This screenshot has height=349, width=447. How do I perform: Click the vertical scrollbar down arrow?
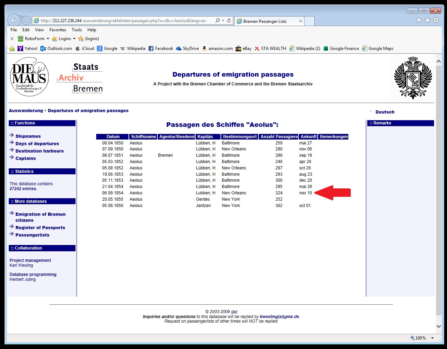[x=439, y=326]
